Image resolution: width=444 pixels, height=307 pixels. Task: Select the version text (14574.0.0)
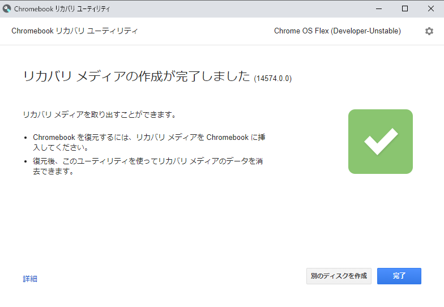(273, 78)
